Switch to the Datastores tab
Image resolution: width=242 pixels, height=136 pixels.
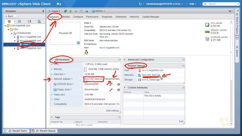click(x=121, y=17)
